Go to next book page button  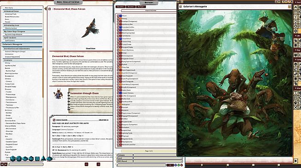98,164
